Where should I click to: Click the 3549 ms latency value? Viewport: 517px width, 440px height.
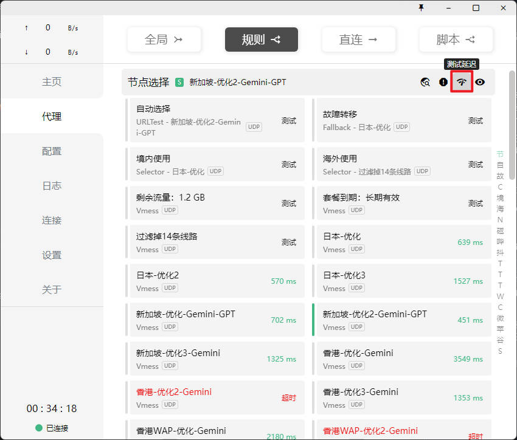point(468,359)
